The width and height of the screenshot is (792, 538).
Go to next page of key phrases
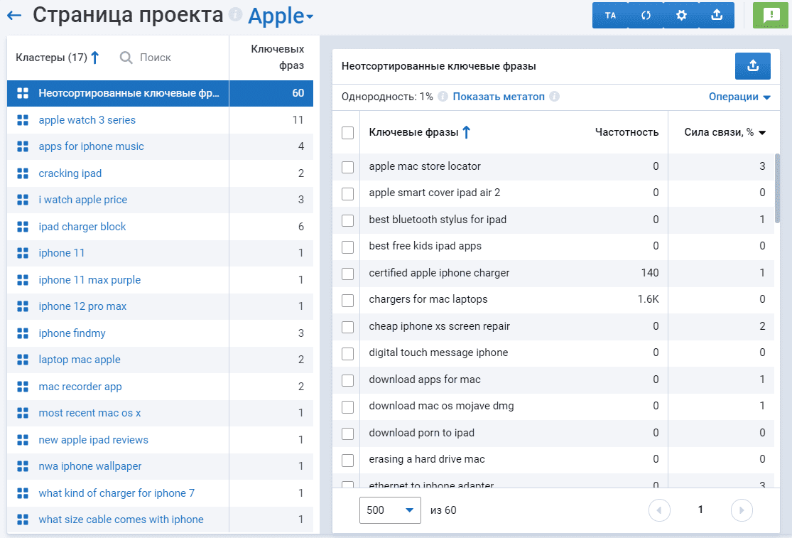pyautogui.click(x=742, y=510)
